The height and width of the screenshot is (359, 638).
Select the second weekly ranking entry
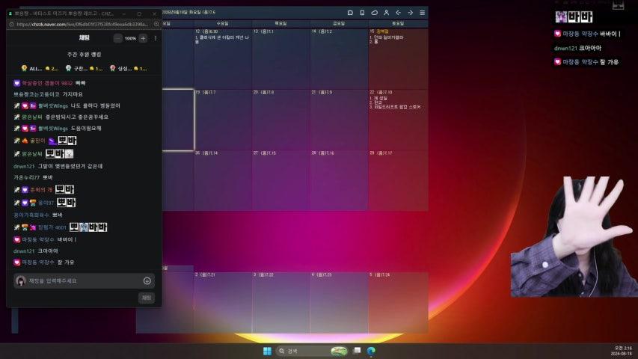coord(84,68)
